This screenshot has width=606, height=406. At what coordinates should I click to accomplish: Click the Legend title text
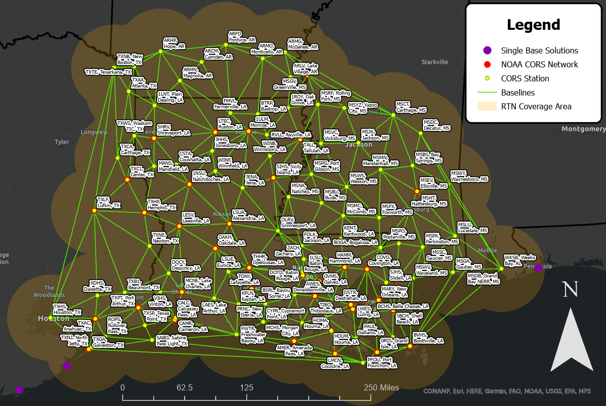(x=533, y=24)
